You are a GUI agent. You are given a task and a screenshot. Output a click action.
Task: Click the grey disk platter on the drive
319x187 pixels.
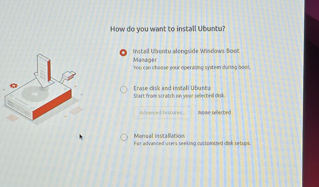point(35,93)
